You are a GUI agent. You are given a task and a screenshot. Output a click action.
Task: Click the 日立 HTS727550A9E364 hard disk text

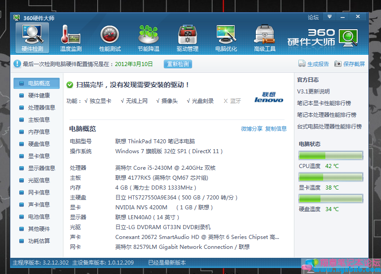(176, 198)
